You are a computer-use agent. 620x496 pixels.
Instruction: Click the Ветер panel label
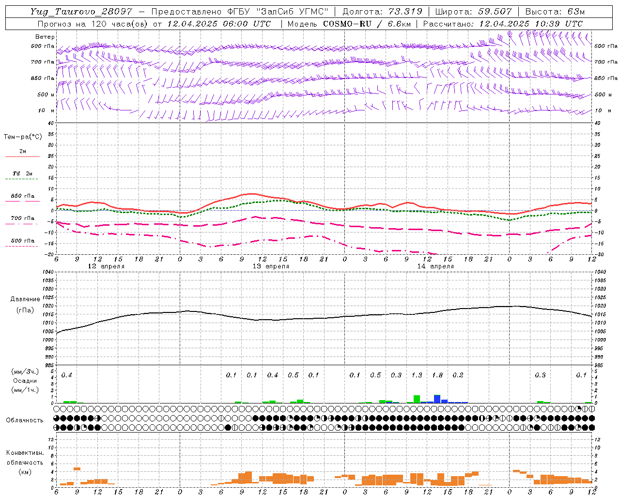pyautogui.click(x=45, y=37)
